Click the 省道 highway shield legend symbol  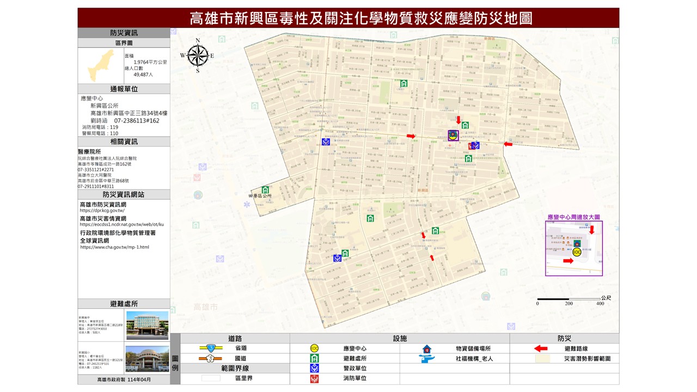tap(210, 348)
